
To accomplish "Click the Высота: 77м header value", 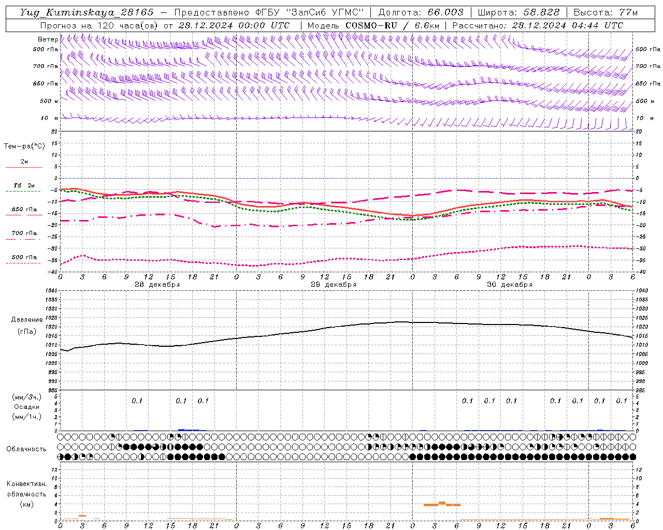I will (606, 12).
